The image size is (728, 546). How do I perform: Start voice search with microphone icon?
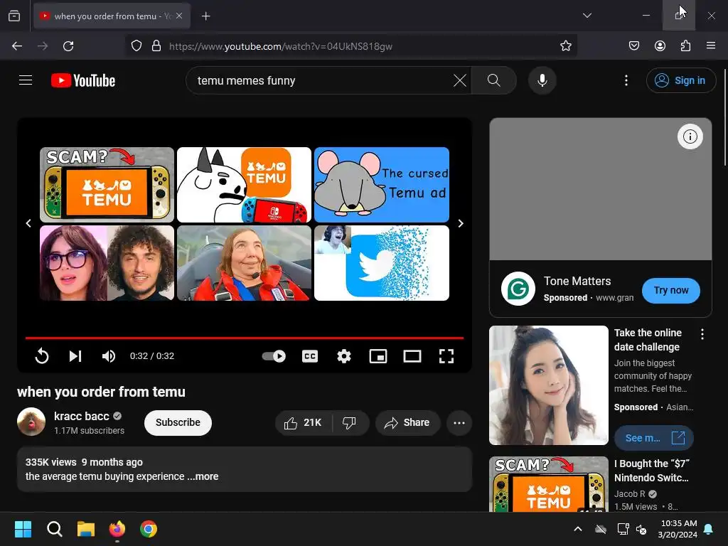[542, 80]
